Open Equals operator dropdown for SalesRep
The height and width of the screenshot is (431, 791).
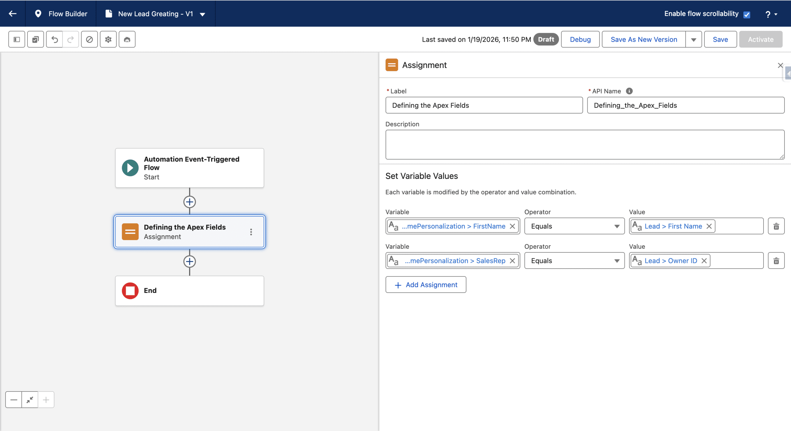[574, 261]
